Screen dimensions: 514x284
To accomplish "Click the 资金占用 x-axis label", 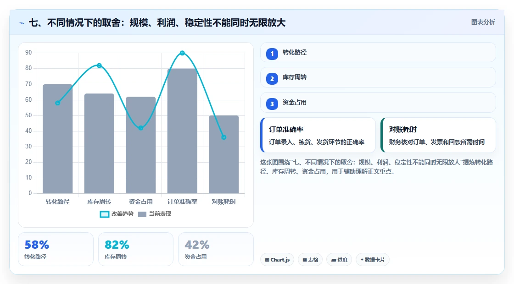I will pos(140,202).
